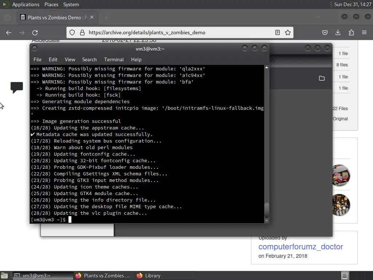Open the Applications menu
The image size is (373, 280).
[x=26, y=4]
